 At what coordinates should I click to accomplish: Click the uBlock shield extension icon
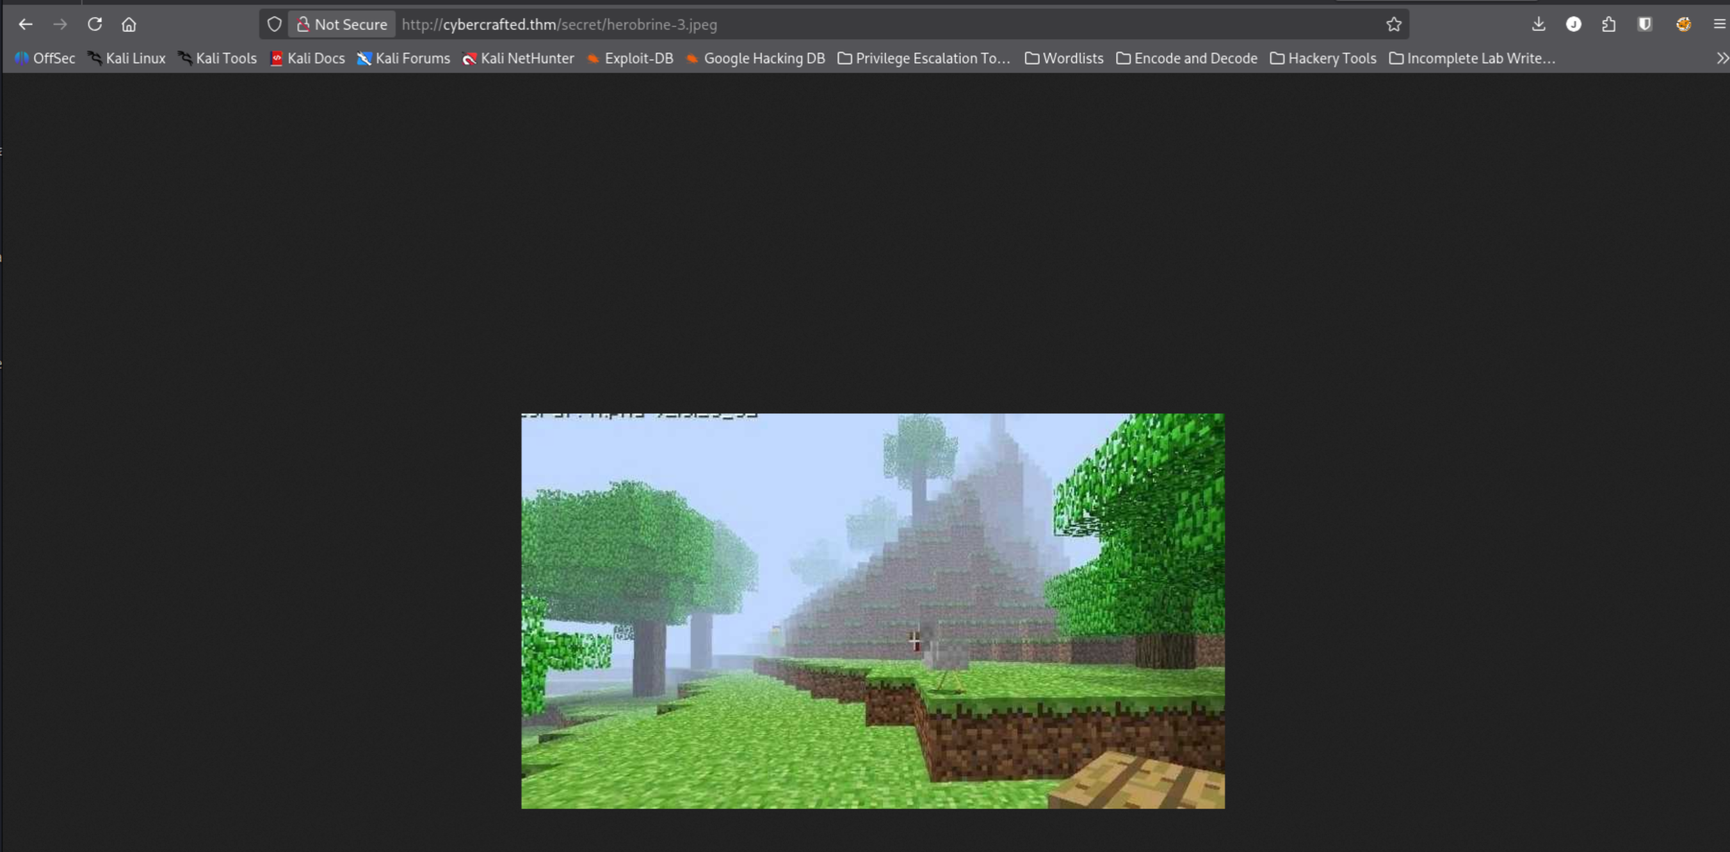(1645, 24)
